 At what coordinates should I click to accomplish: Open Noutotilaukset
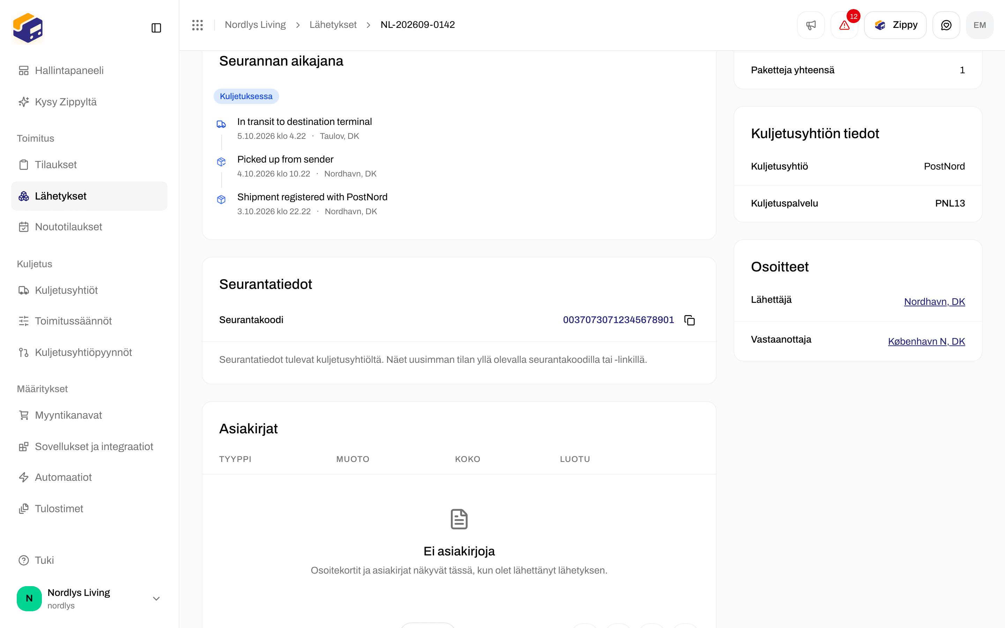point(89,227)
